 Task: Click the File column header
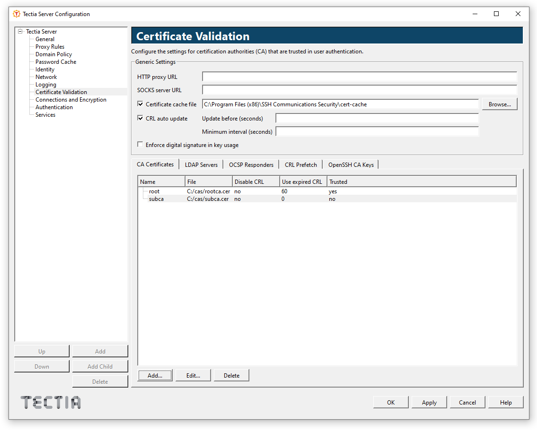tap(209, 181)
